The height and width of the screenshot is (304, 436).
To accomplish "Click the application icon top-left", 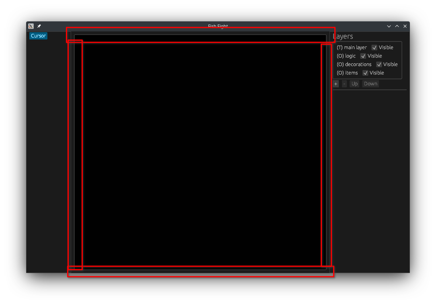I will click(x=31, y=26).
